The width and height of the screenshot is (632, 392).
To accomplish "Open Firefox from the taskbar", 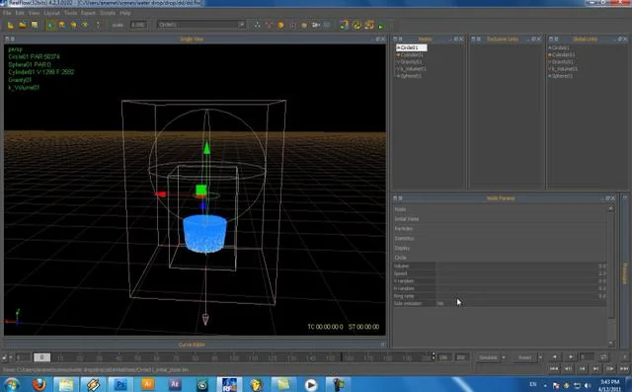I will coord(39,385).
